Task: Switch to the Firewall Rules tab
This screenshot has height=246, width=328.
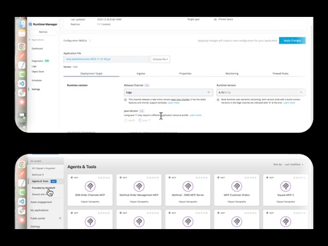Action: point(280,73)
